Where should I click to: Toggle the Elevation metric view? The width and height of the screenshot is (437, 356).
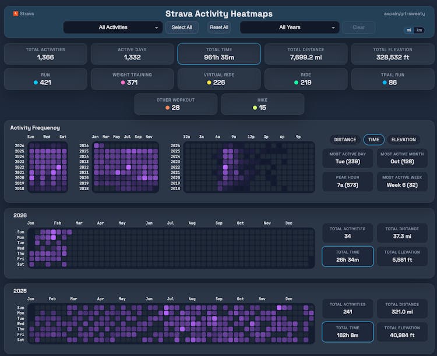[403, 140]
